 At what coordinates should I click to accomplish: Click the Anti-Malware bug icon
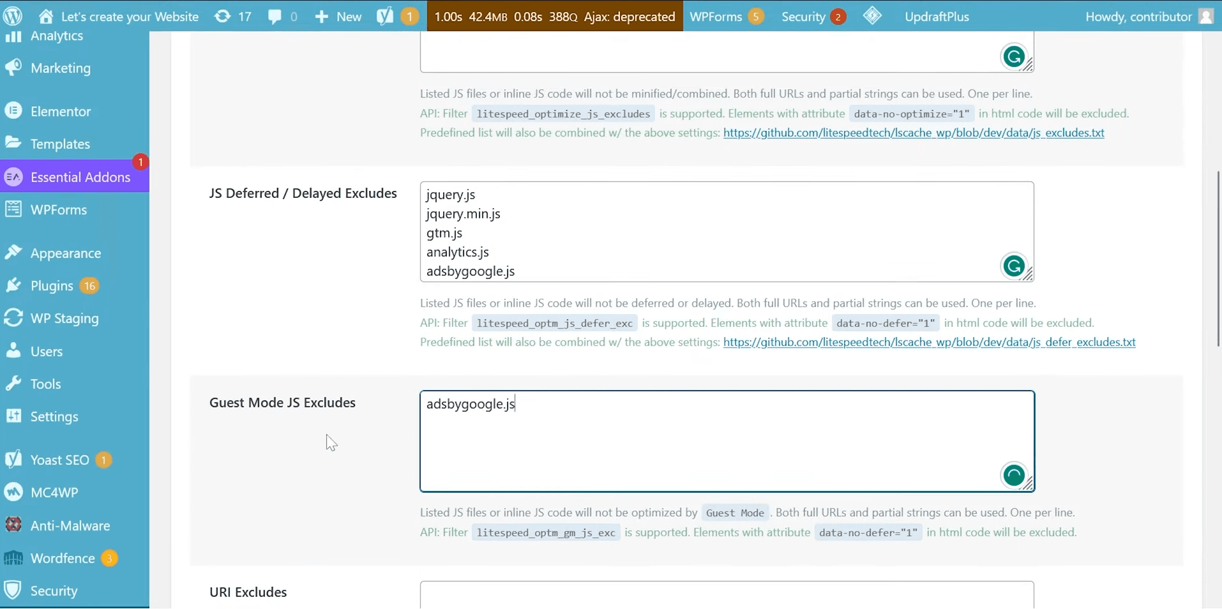(x=13, y=525)
